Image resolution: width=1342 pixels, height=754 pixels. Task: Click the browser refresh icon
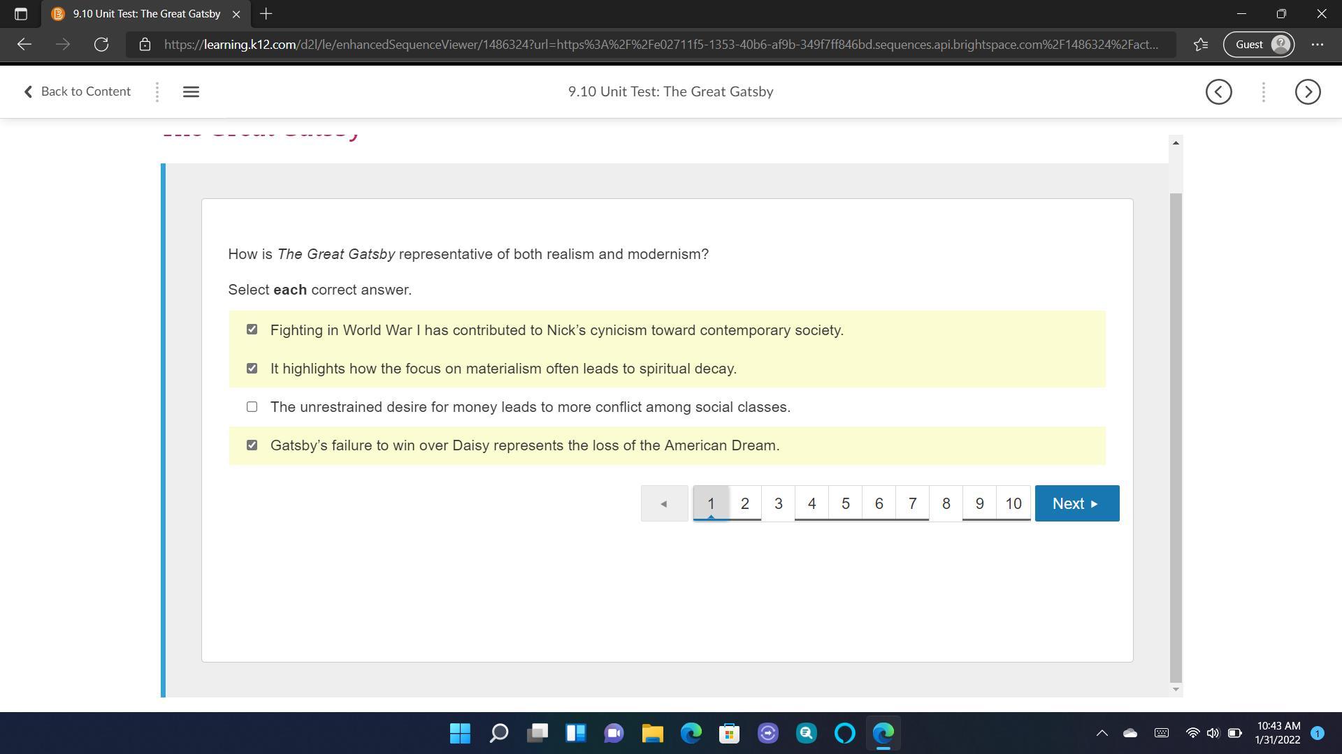[101, 45]
